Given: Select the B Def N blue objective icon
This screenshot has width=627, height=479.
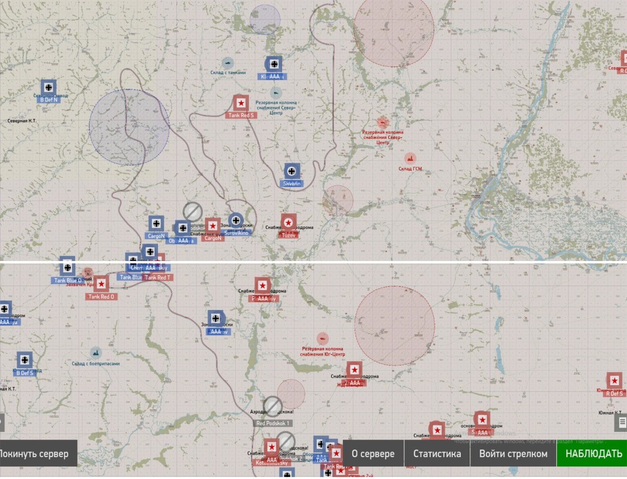Looking at the screenshot, I should (48, 88).
